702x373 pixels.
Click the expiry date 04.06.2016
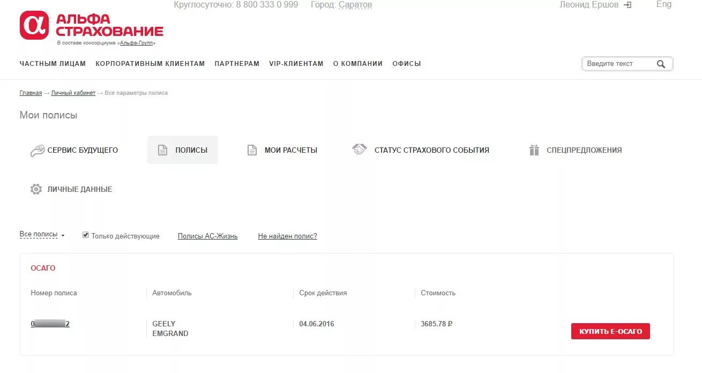(x=316, y=324)
